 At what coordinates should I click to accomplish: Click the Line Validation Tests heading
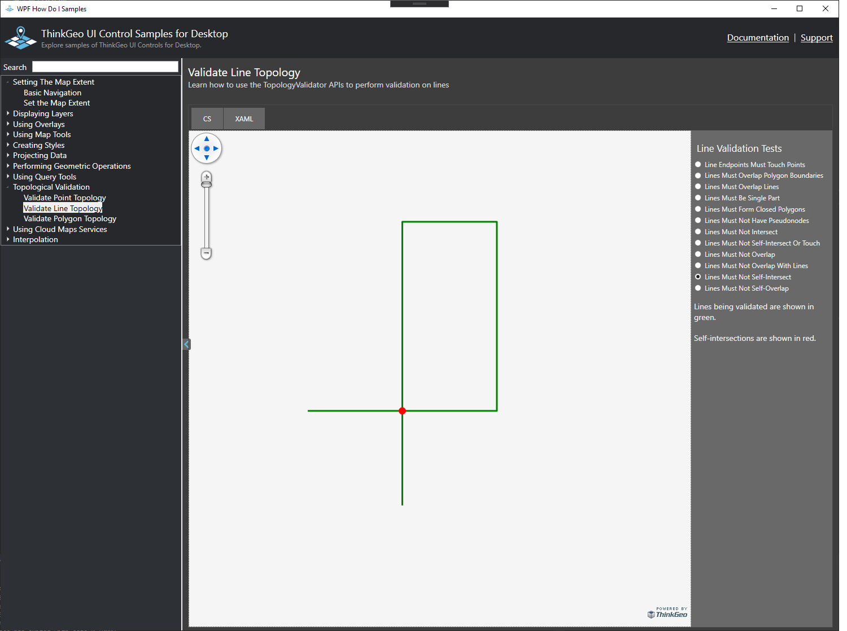(739, 148)
